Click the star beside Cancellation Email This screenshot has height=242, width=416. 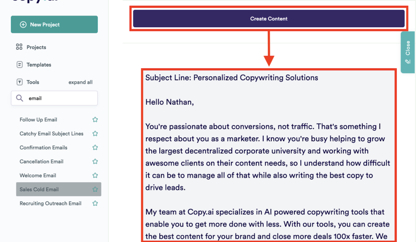95,161
